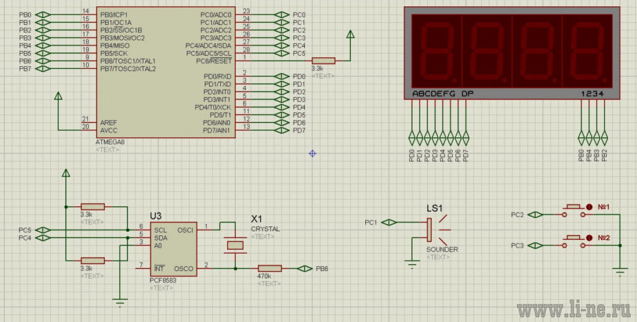Click the №2 button label
637x322 pixels.
pos(603,237)
